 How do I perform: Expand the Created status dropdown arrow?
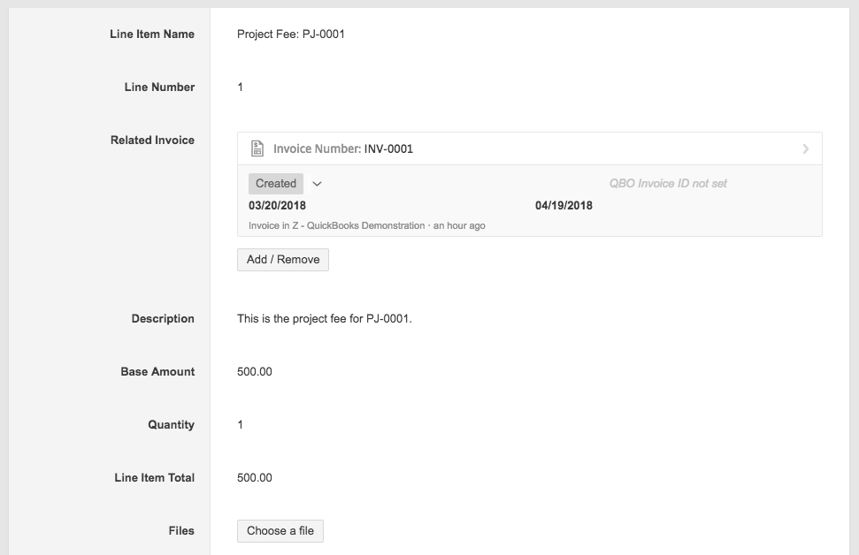coord(317,184)
